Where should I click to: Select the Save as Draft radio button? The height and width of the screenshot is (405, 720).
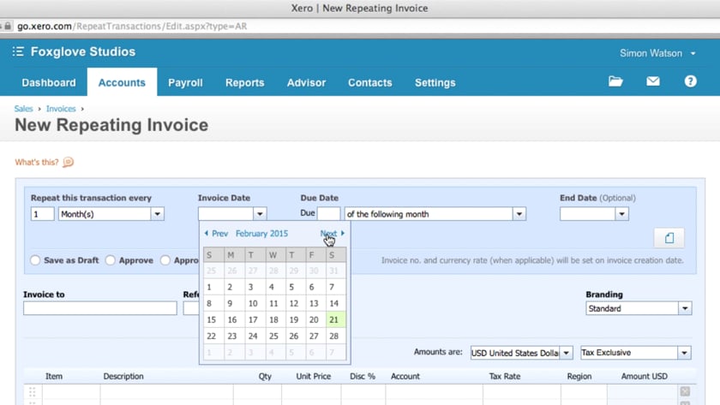pyautogui.click(x=35, y=260)
